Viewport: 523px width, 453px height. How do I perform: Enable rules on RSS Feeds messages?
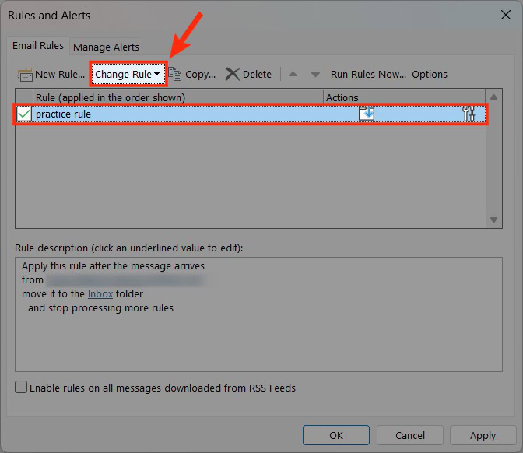tap(21, 387)
